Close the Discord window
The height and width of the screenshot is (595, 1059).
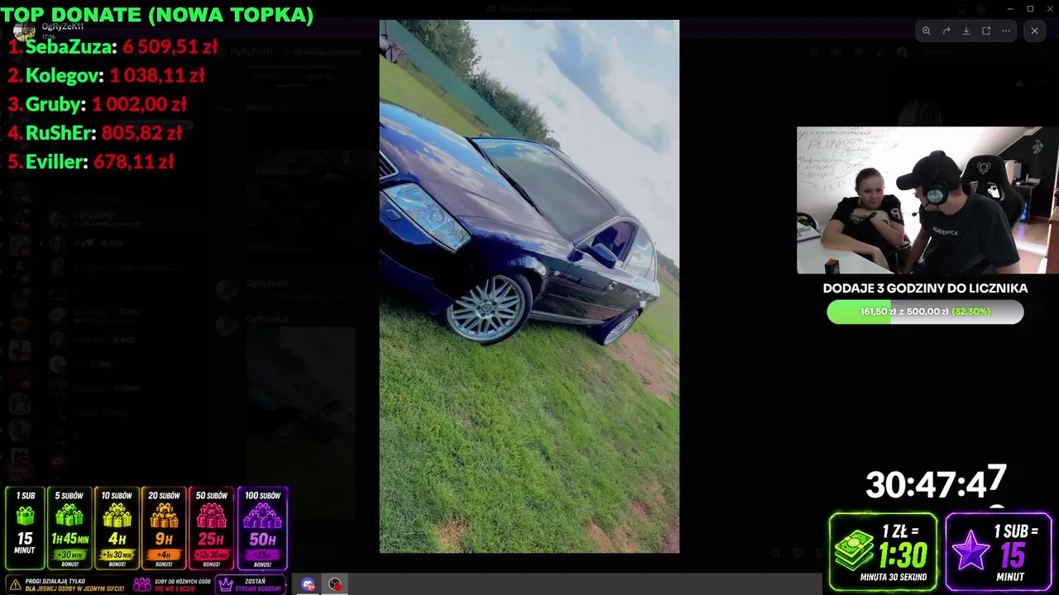coord(1049,8)
